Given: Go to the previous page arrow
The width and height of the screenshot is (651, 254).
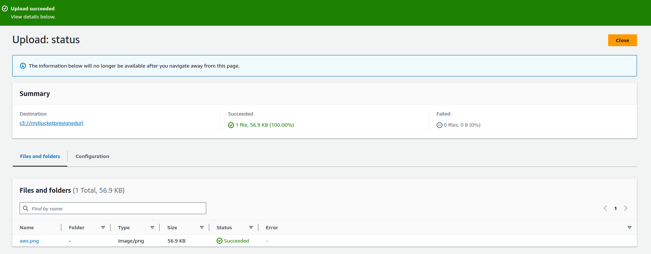Looking at the screenshot, I should point(605,208).
